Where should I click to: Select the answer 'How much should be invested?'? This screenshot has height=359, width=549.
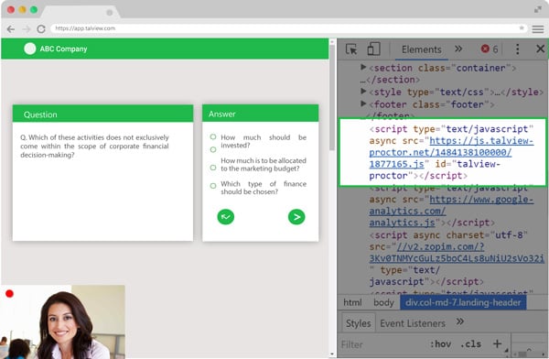click(213, 136)
